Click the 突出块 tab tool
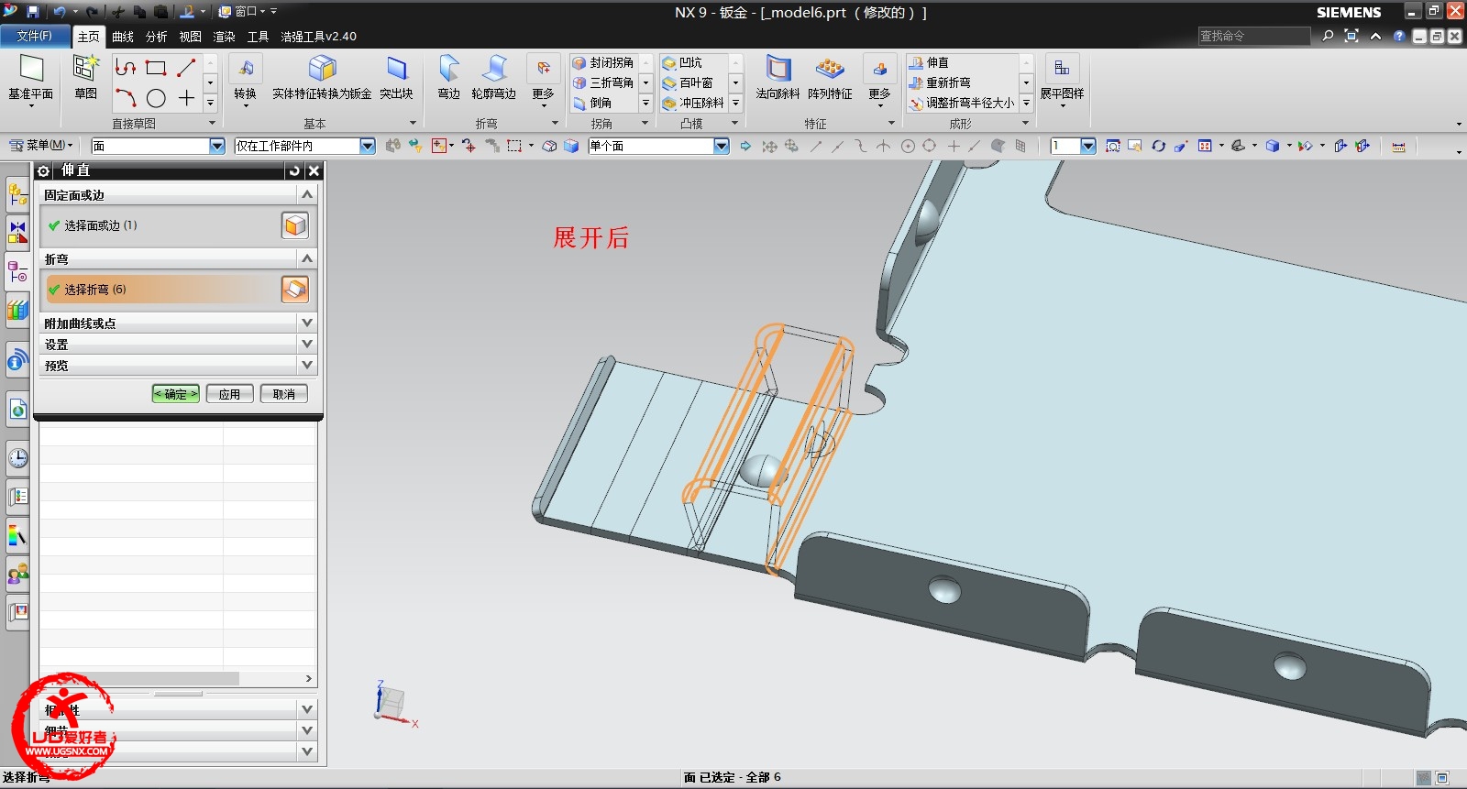 396,79
